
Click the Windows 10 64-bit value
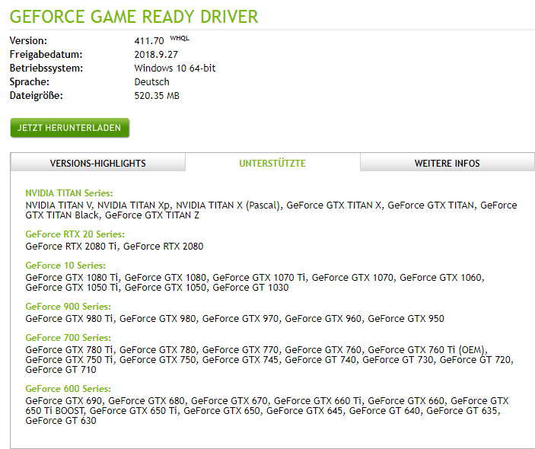[175, 68]
